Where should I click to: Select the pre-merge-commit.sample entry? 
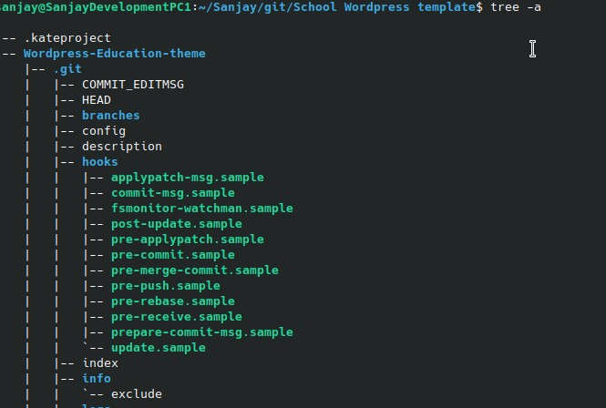(x=195, y=270)
